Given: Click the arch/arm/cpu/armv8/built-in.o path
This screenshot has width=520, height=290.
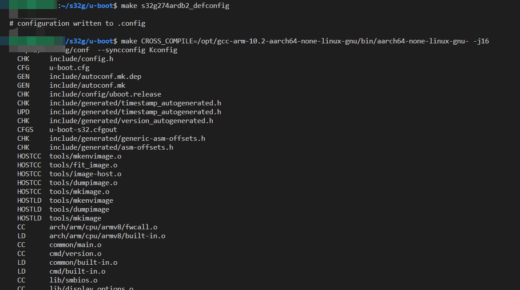Looking at the screenshot, I should pos(107,236).
